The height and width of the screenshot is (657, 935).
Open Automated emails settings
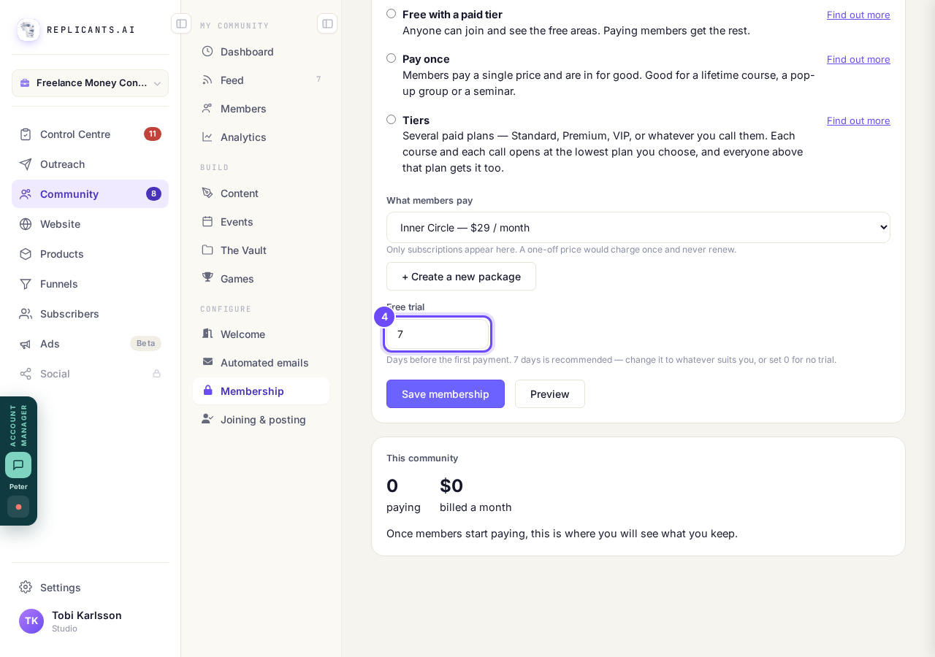pyautogui.click(x=261, y=363)
